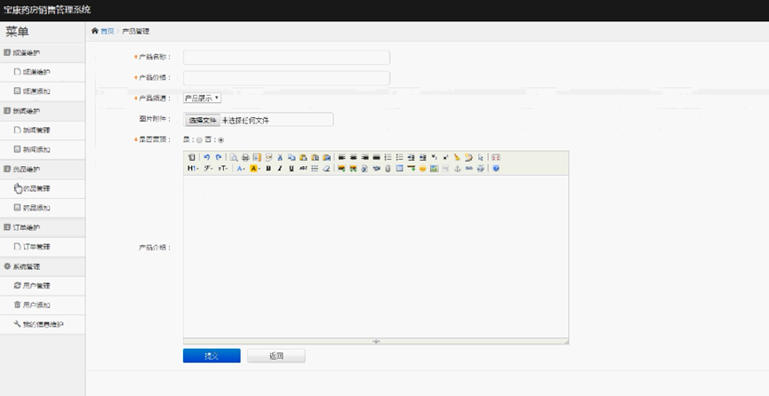
Task: Select the 否 radio button
Action: click(x=220, y=140)
